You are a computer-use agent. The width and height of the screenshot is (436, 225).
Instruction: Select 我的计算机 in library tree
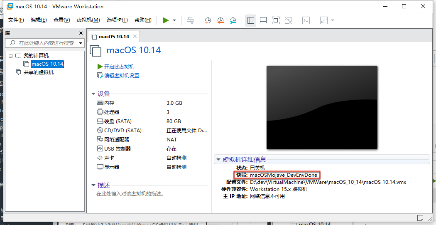click(x=36, y=56)
